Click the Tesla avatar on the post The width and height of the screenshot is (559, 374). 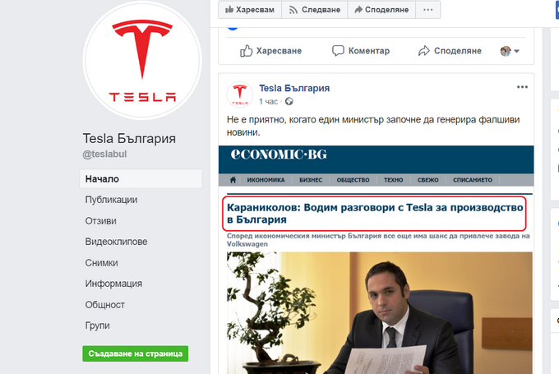(x=239, y=95)
